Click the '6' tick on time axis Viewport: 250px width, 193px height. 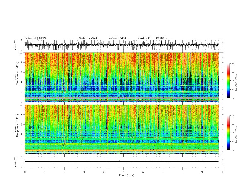pyautogui.click(x=143, y=172)
